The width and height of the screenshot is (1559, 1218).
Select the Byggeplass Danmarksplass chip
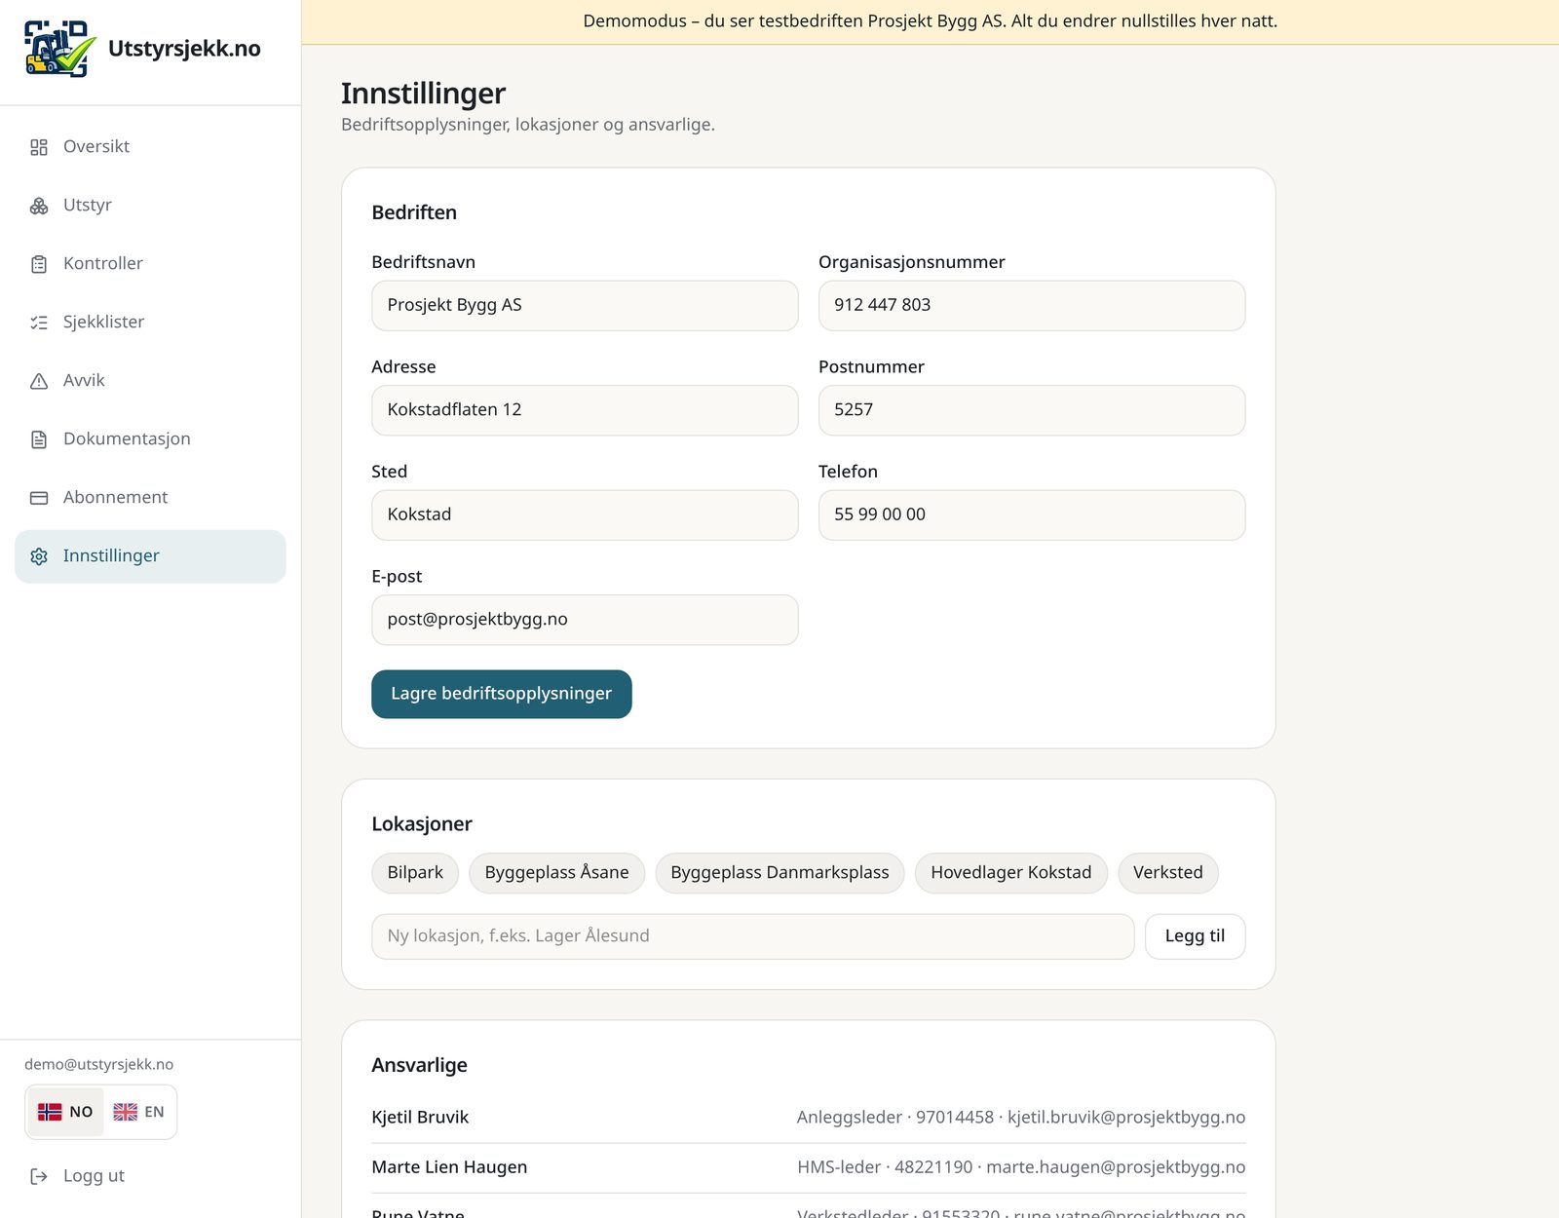click(779, 873)
